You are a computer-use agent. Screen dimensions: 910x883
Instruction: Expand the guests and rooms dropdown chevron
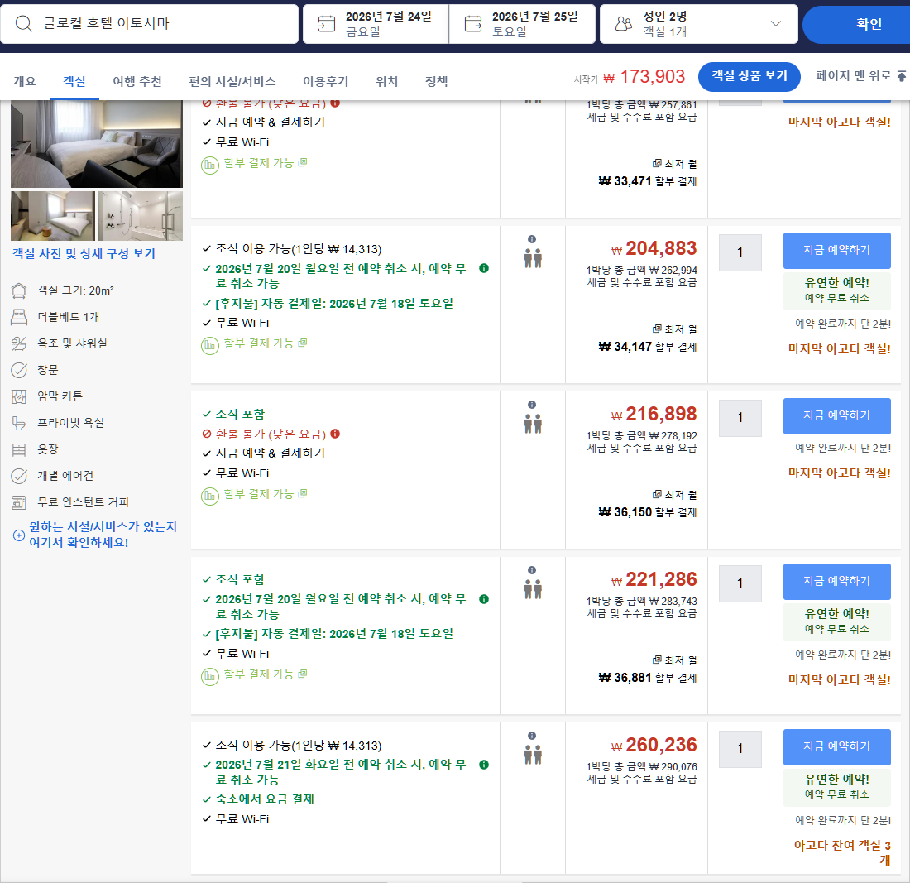pyautogui.click(x=775, y=24)
